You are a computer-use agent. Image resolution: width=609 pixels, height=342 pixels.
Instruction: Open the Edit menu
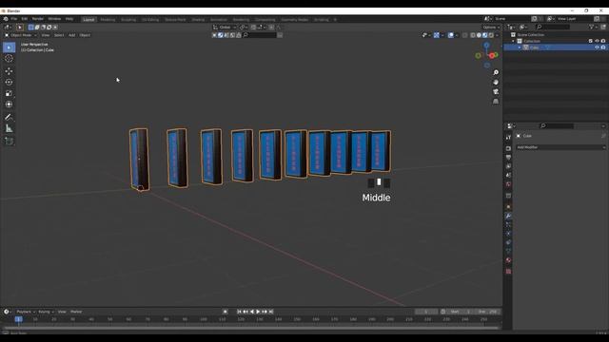click(25, 19)
